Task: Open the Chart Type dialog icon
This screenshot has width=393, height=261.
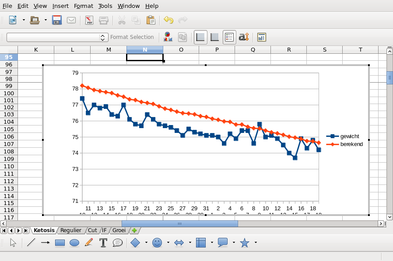Action: (x=168, y=37)
